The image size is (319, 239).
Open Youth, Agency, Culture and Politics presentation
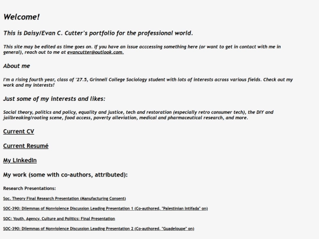[x=59, y=219]
